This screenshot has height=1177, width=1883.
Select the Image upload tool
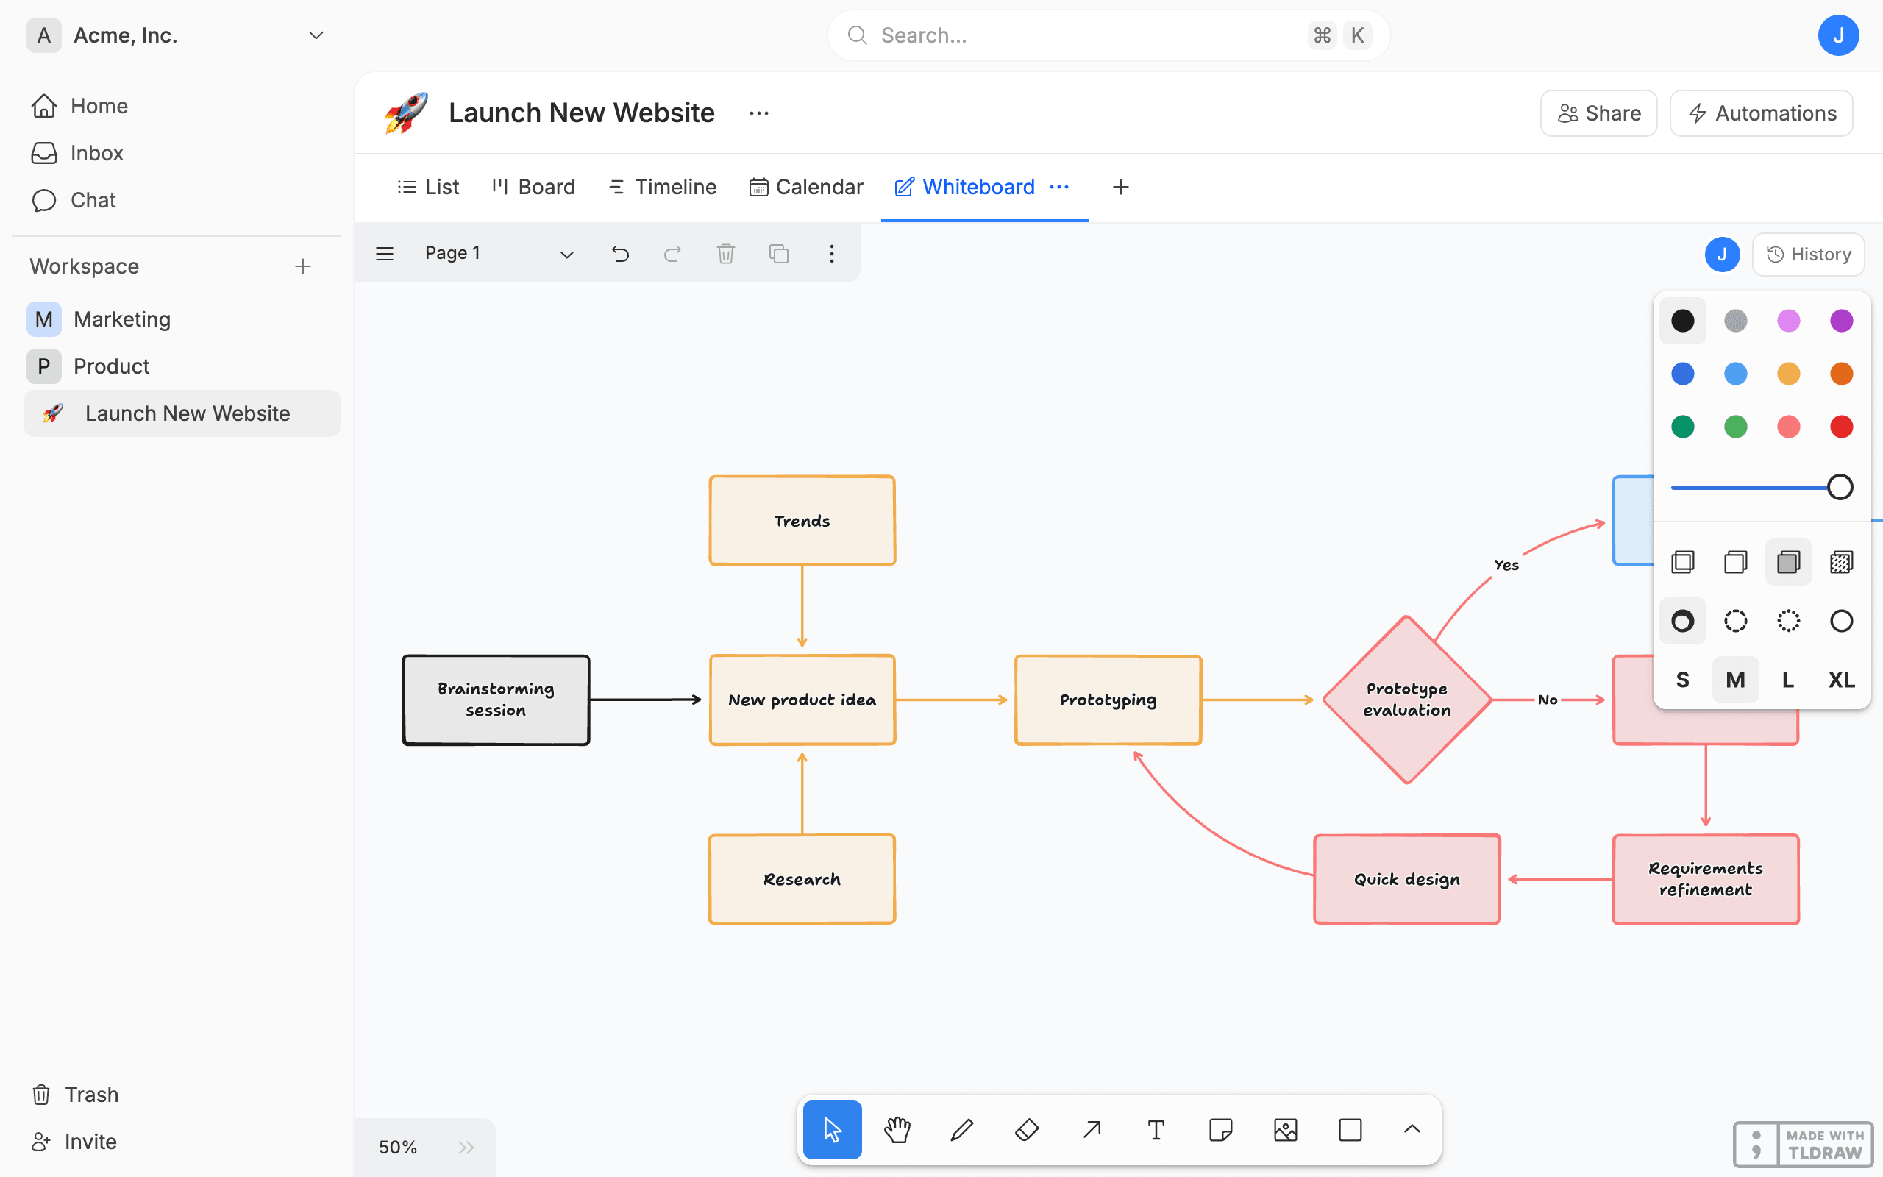click(1286, 1129)
